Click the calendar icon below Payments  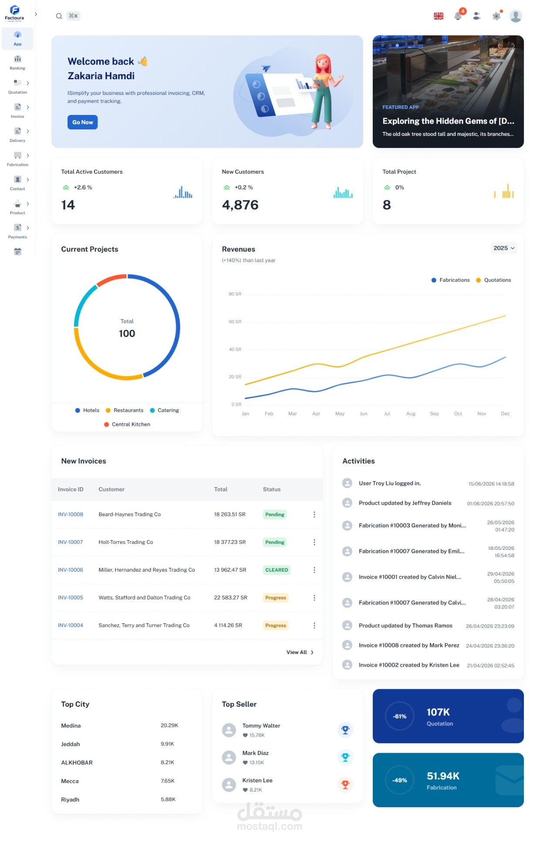[17, 251]
